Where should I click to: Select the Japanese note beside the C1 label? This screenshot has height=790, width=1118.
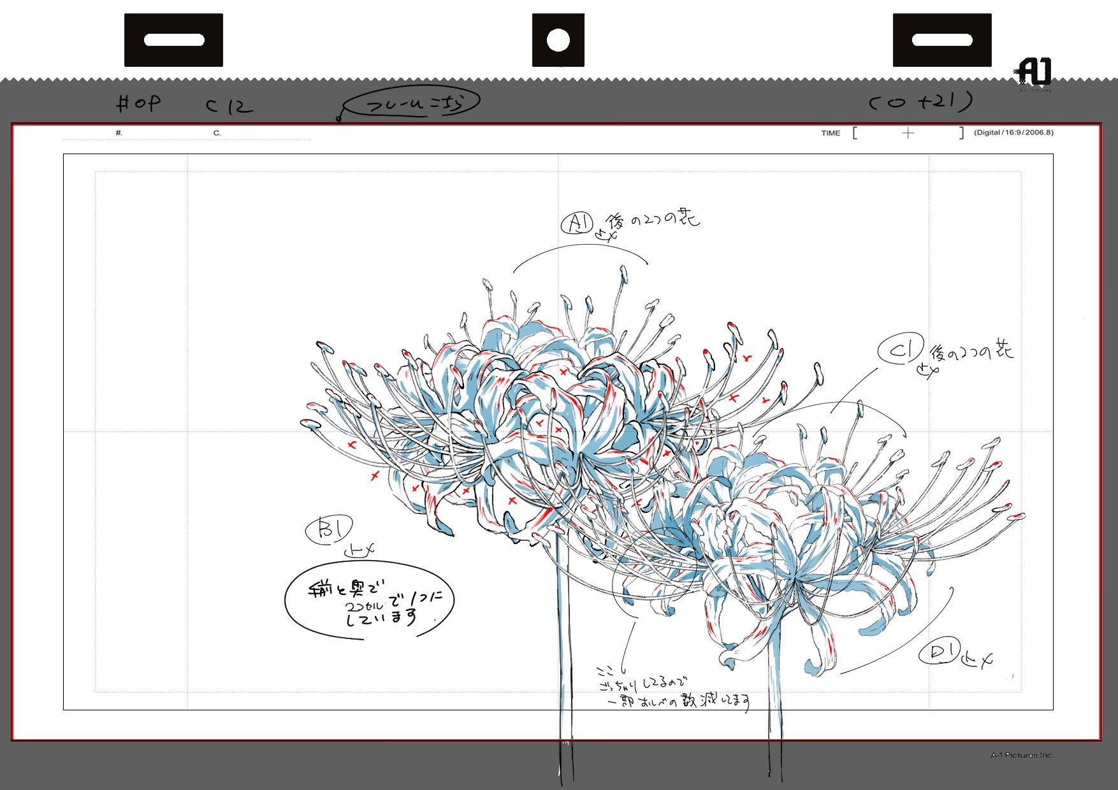(971, 351)
